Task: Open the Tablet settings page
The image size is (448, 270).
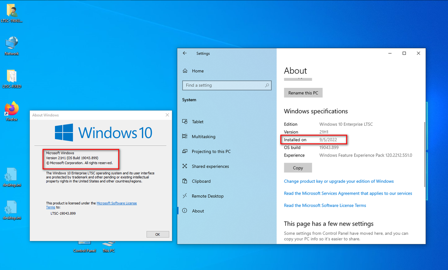Action: click(227, 122)
